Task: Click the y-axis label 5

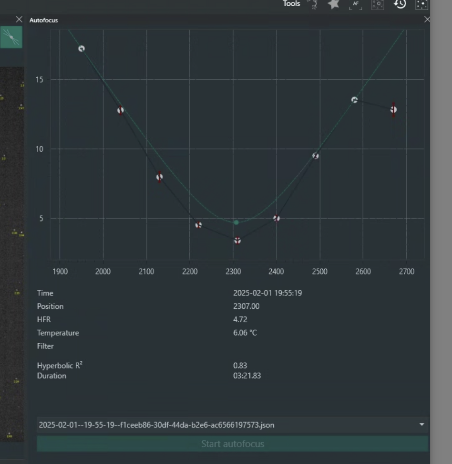Action: click(x=41, y=218)
